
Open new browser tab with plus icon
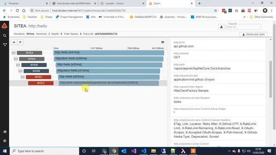click(199, 3)
